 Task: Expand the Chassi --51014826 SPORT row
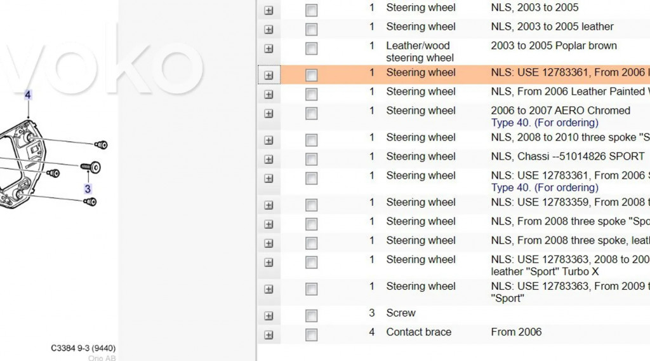pos(269,160)
